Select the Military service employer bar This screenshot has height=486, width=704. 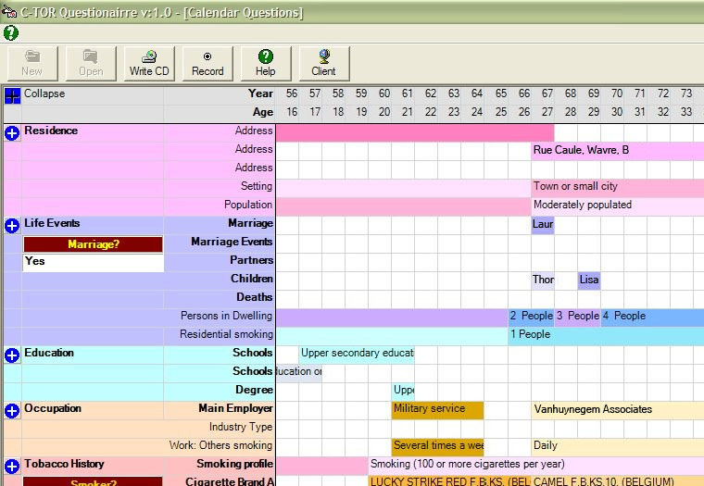(x=438, y=410)
